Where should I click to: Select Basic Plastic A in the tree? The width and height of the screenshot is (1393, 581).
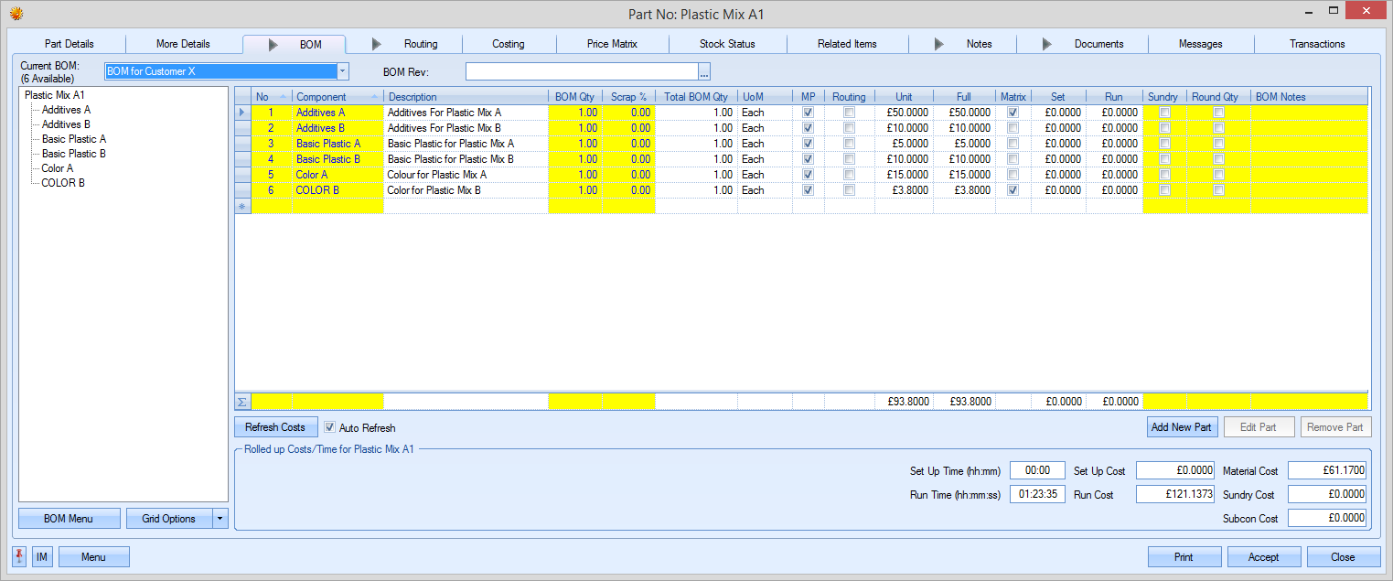pos(73,139)
